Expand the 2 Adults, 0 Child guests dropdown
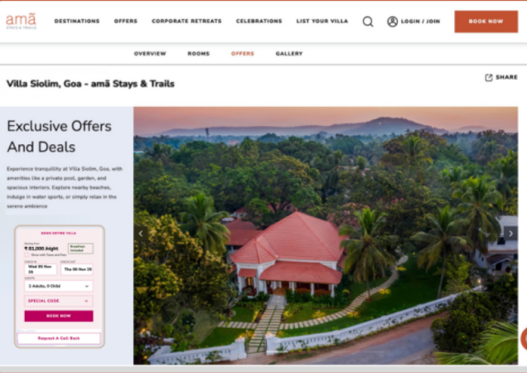Screen dimensions: 527x373 59,286
